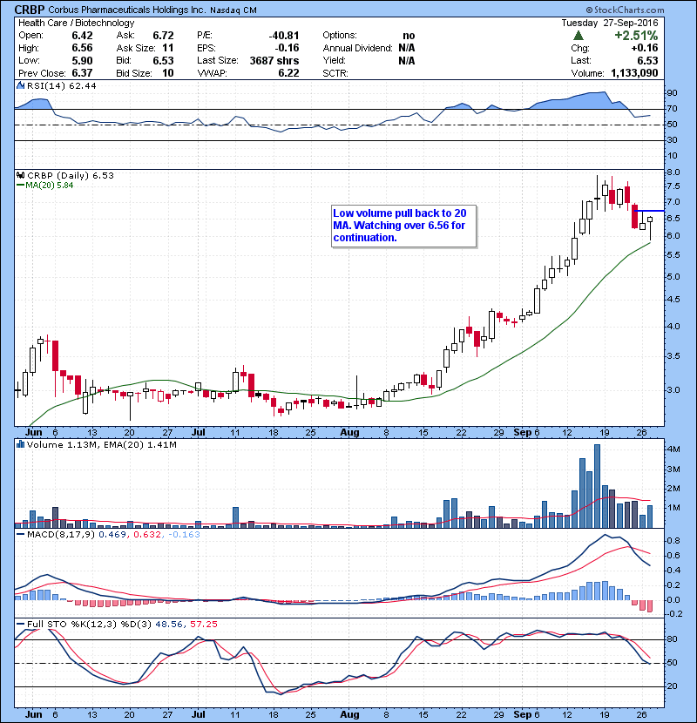Click the Volume 1.13M, EMA(20) 1.41M label

click(x=101, y=444)
